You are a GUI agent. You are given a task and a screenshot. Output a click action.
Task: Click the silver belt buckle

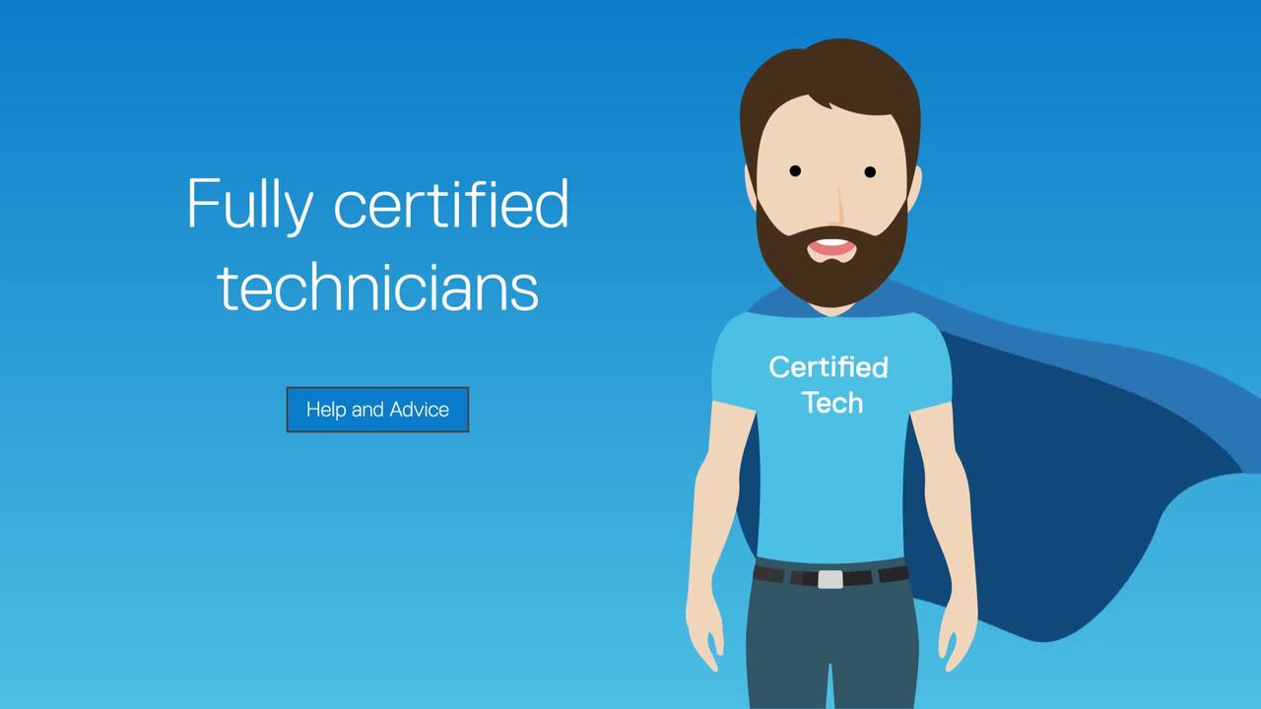[830, 579]
